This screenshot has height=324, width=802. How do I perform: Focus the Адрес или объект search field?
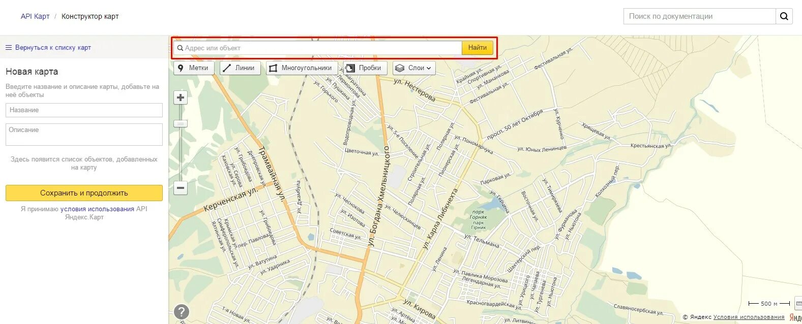click(x=318, y=48)
